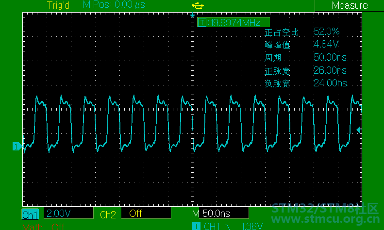Click the USB connection icon
Screen dimensions: 384x230
pos(198,6)
